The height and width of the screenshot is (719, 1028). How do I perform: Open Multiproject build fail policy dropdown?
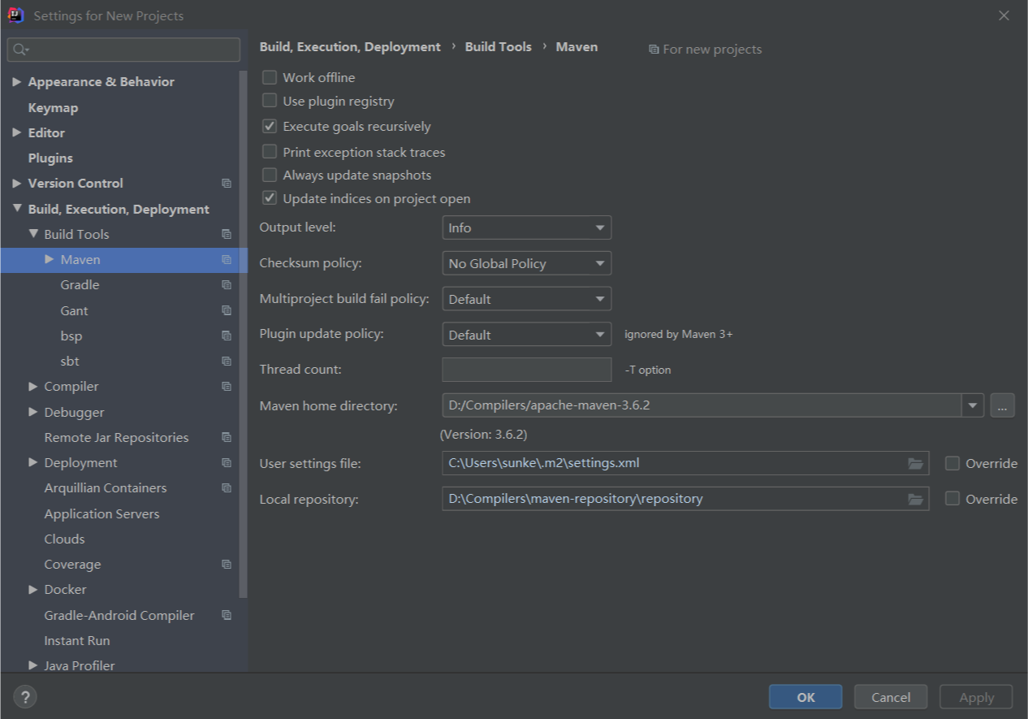tap(526, 299)
